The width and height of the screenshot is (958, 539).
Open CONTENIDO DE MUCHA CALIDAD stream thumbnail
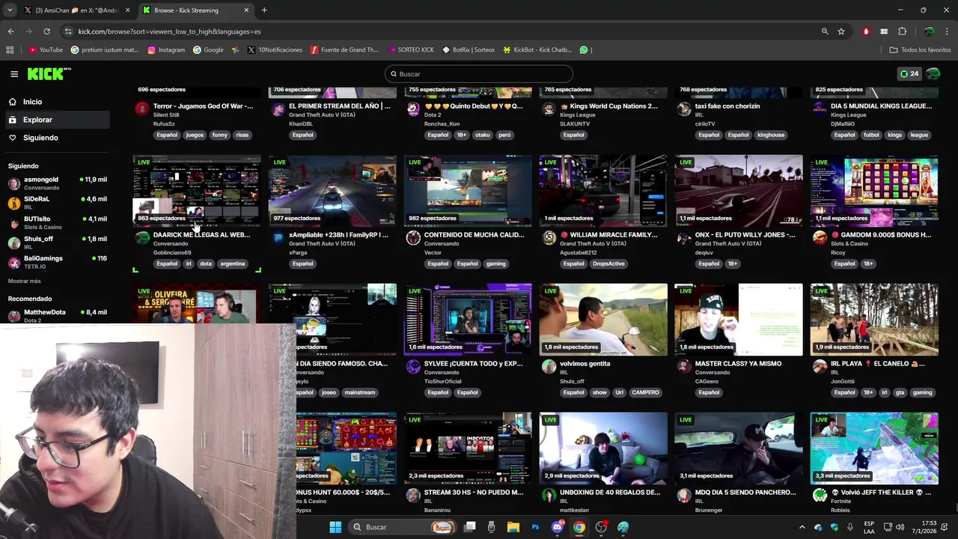pos(468,191)
